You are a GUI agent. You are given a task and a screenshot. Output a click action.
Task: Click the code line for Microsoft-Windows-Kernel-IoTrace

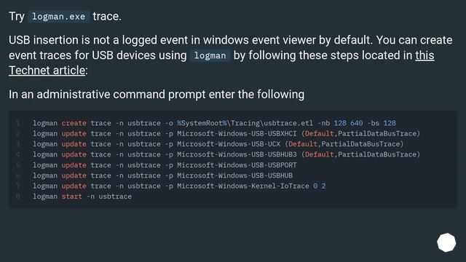[179, 186]
